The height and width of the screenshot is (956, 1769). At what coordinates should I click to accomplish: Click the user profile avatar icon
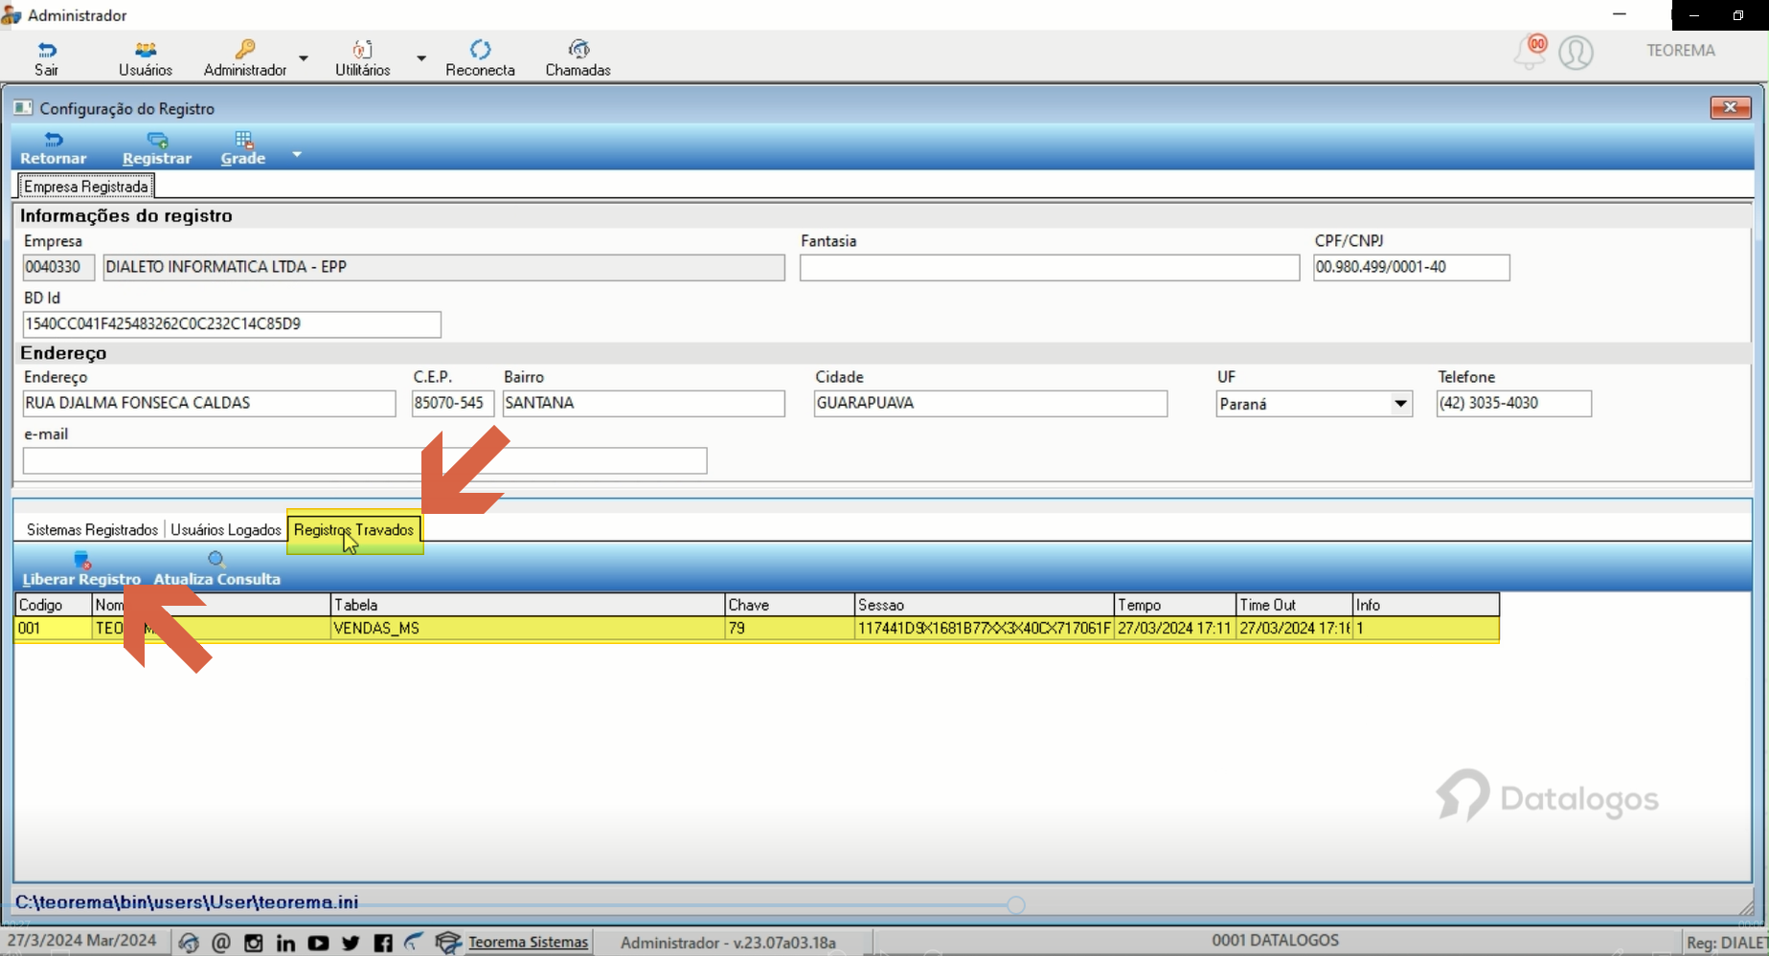1576,52
